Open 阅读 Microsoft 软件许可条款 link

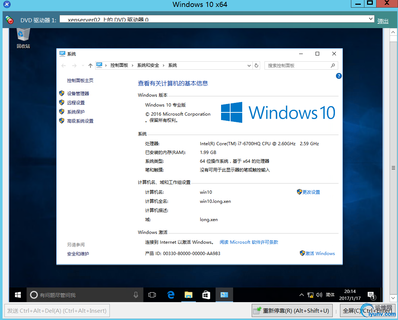249,242
